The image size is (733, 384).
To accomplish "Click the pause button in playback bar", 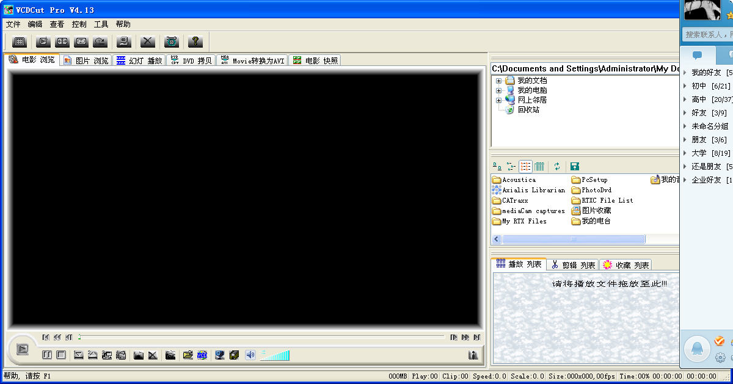I will (x=47, y=355).
